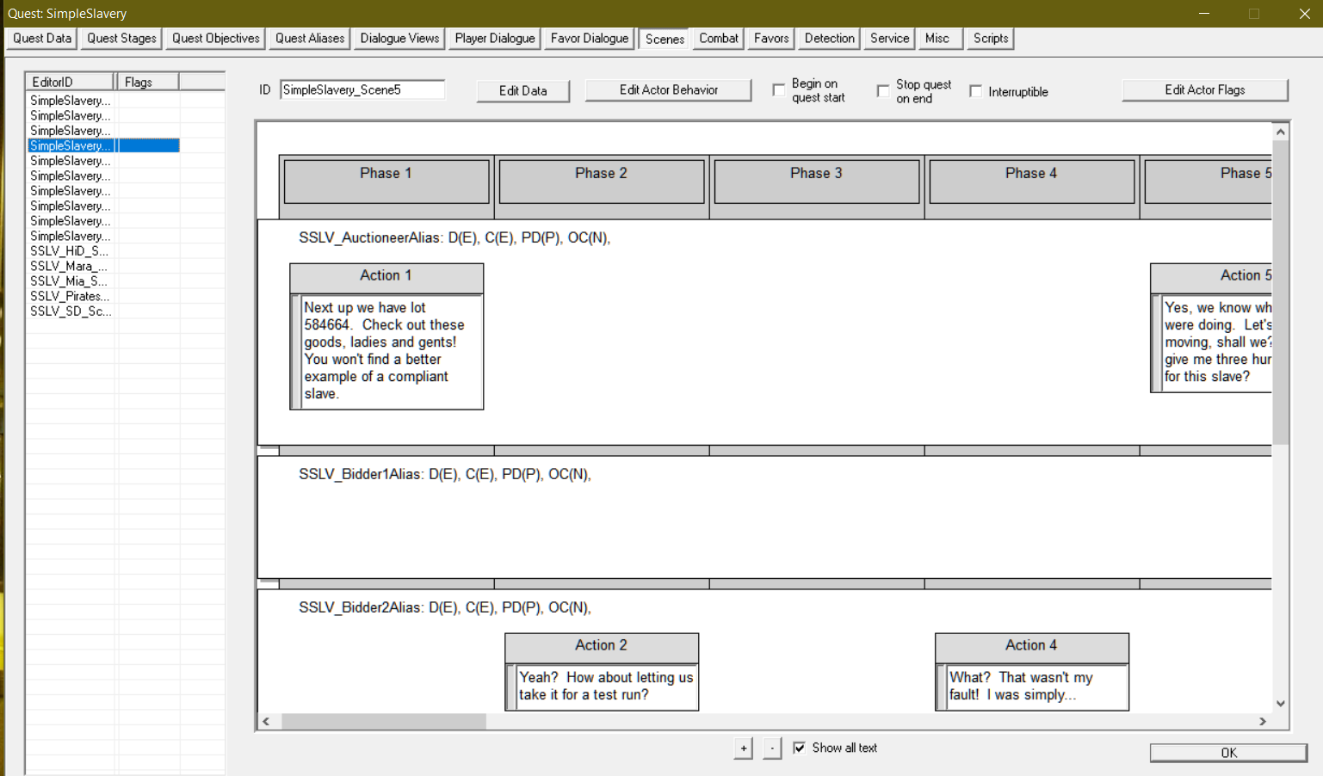Select the Phase 5 header
This screenshot has height=776, width=1323.
[x=1209, y=181]
